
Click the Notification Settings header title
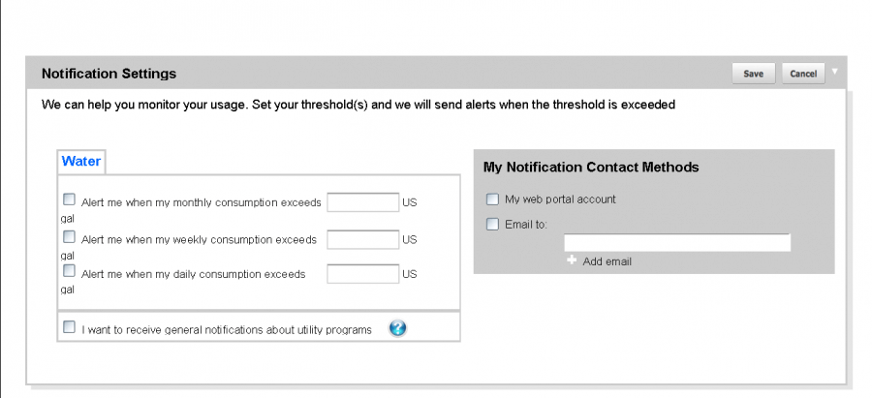[x=109, y=74]
